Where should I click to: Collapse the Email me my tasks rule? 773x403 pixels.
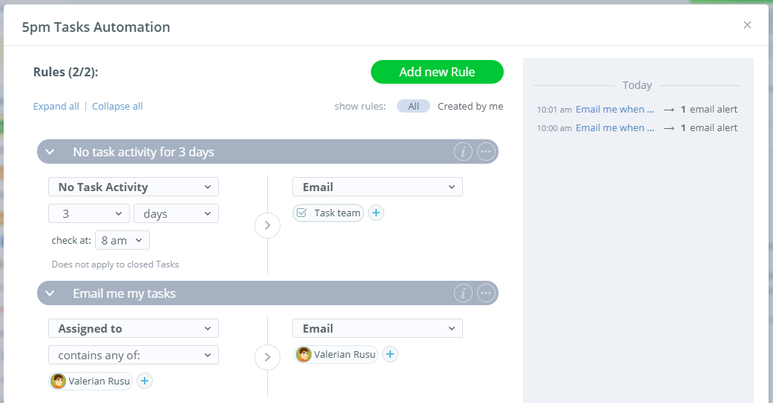coord(50,293)
